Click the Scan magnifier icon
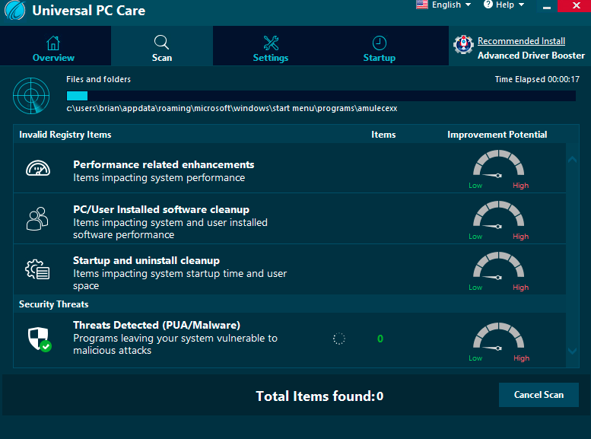The width and height of the screenshot is (591, 439). click(x=162, y=43)
